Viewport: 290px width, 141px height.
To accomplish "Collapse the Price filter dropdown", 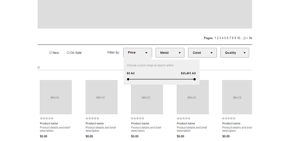I will [x=137, y=53].
